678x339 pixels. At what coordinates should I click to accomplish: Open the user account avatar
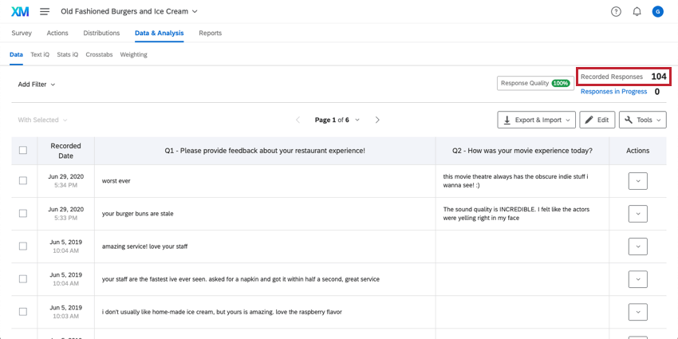(x=658, y=12)
